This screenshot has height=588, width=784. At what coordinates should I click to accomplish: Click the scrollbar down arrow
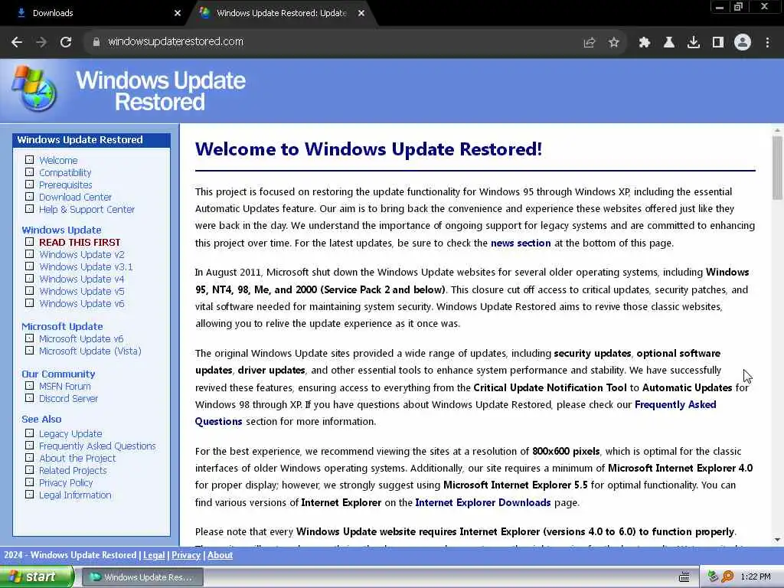click(x=777, y=540)
